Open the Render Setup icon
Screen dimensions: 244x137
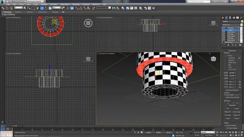[145, 8]
